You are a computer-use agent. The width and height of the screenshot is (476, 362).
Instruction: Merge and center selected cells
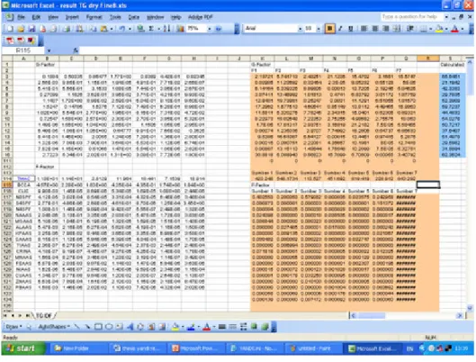[x=397, y=29]
